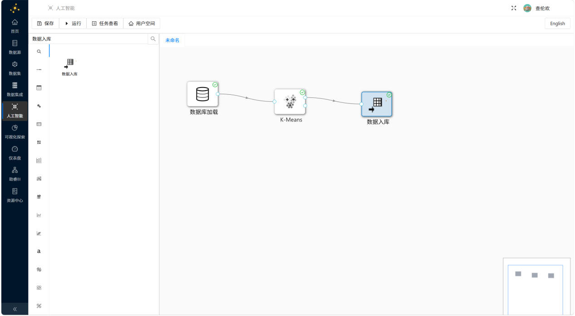The height and width of the screenshot is (316, 575).
Task: Select the letter 'a' text category icon
Action: point(39,251)
